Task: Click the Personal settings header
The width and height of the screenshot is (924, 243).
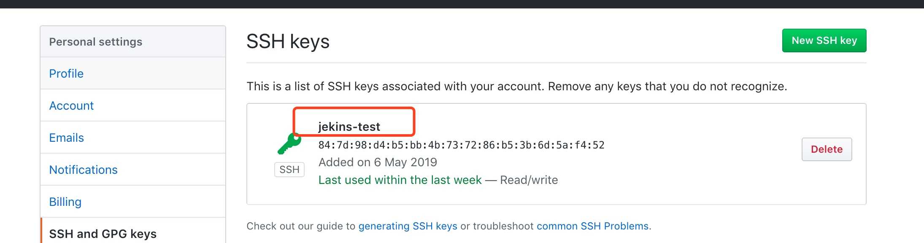Action: tap(96, 42)
